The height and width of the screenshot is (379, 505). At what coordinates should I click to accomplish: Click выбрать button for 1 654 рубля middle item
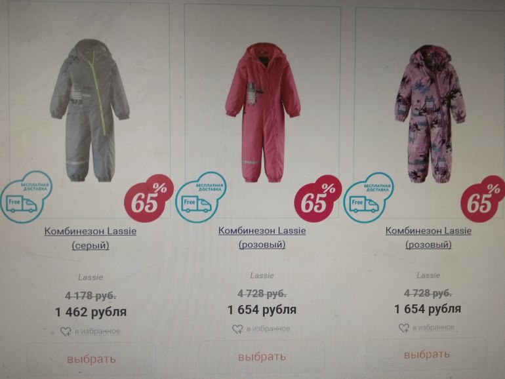pos(262,357)
